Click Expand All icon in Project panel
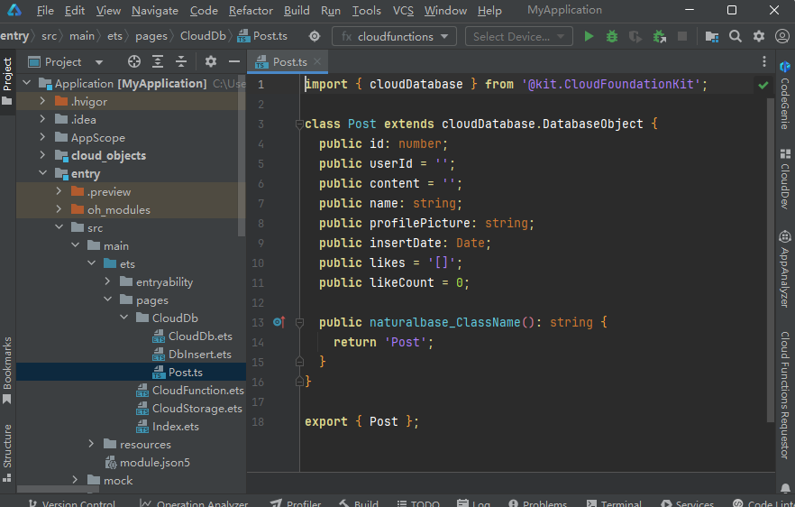 pyautogui.click(x=158, y=61)
